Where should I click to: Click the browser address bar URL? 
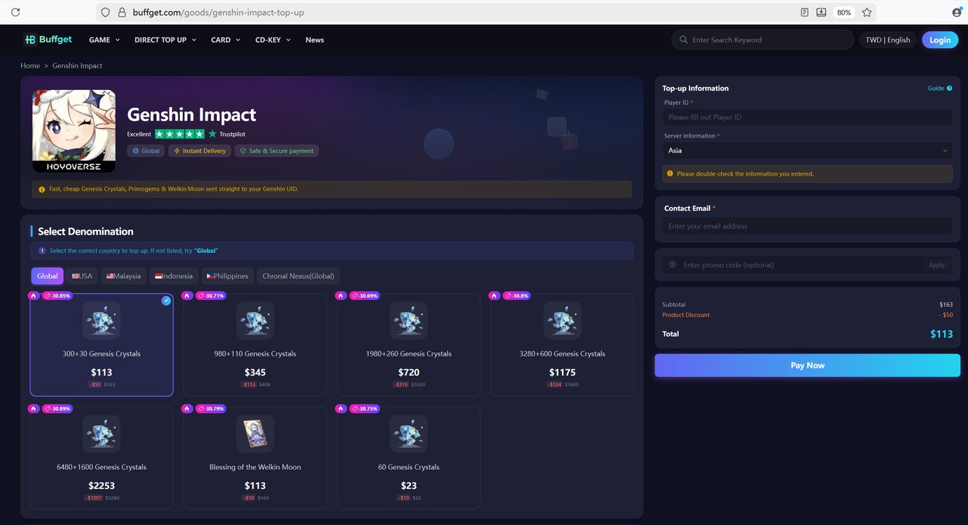[218, 12]
